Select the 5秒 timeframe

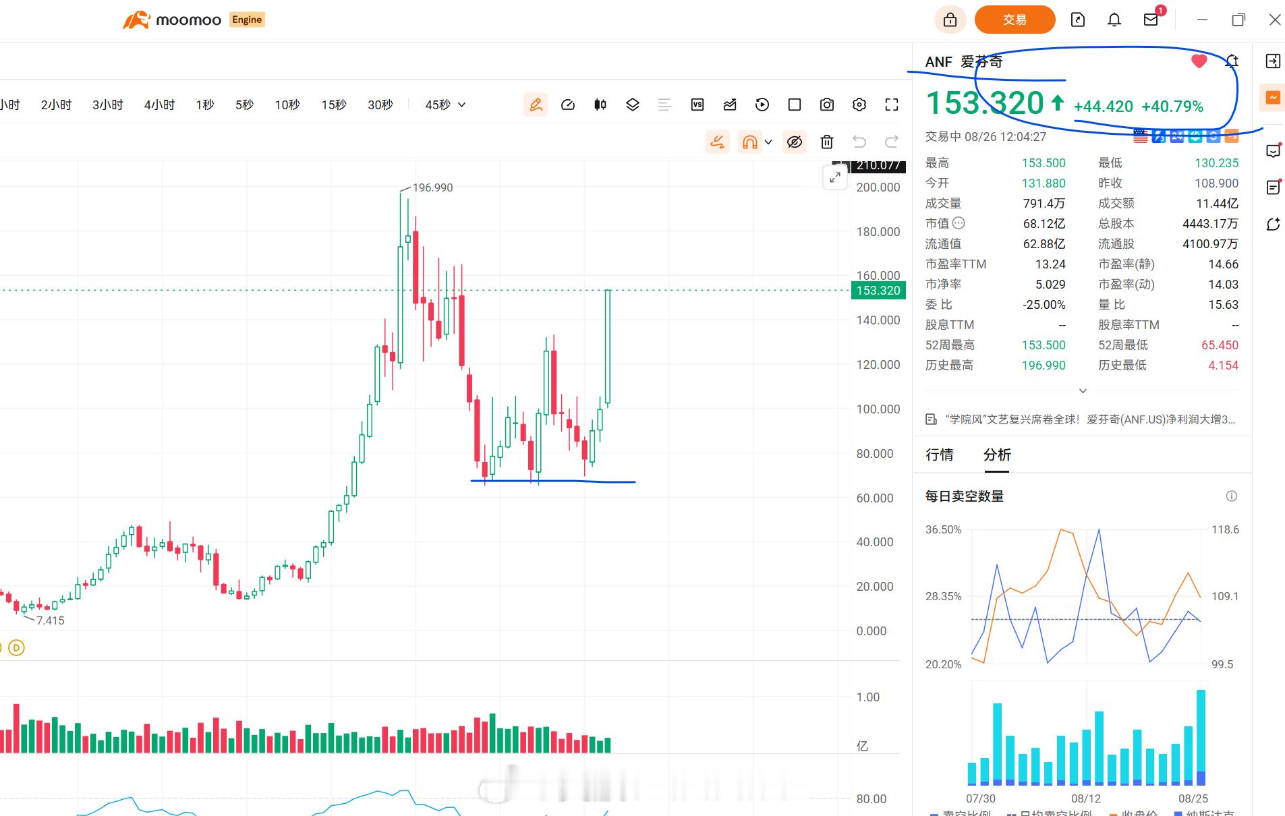pos(244,105)
